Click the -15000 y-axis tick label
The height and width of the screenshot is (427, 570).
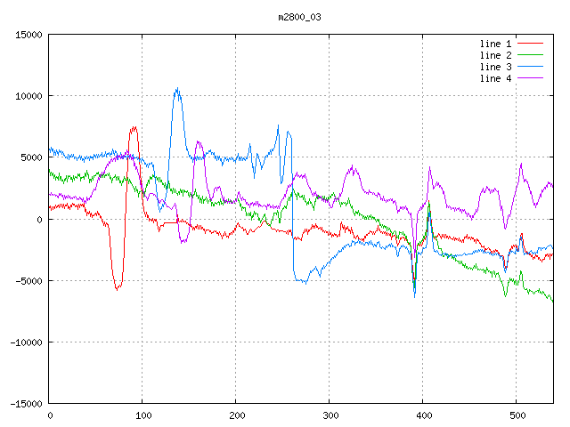tap(24, 404)
